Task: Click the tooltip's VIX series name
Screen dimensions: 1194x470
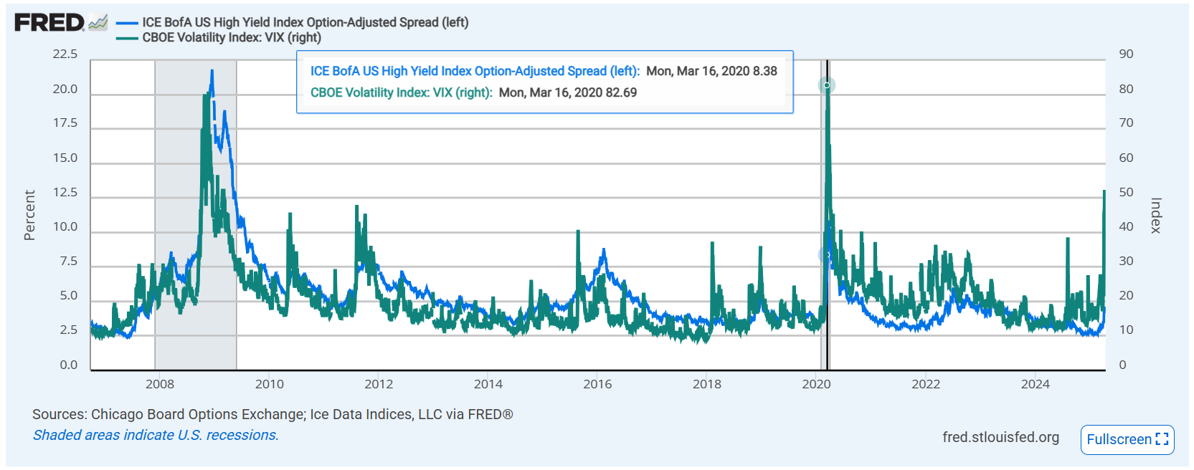Action: click(x=401, y=92)
